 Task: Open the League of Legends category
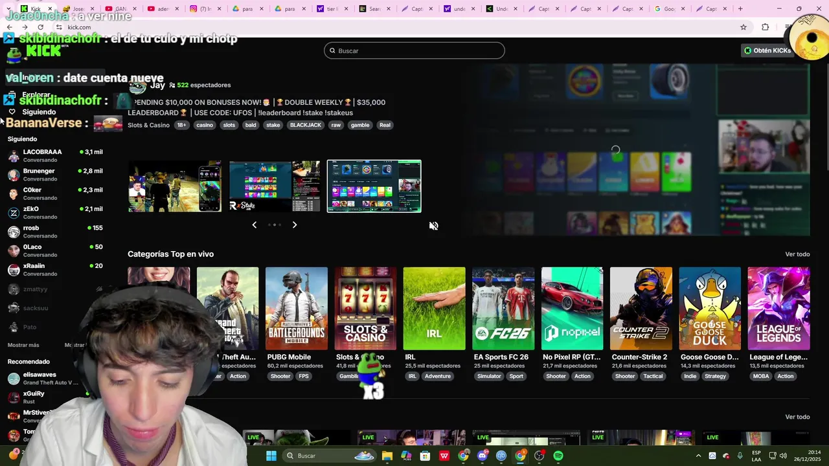coord(778,309)
